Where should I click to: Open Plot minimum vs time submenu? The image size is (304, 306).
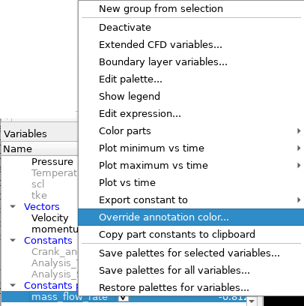[x=191, y=148]
